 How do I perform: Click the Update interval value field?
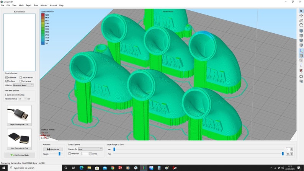(21, 99)
